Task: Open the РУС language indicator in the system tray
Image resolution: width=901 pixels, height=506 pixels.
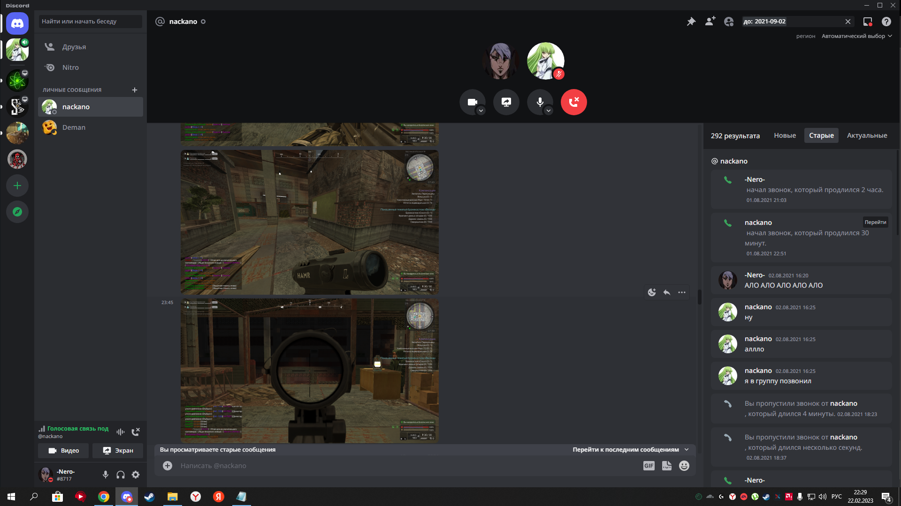Action: tap(837, 497)
